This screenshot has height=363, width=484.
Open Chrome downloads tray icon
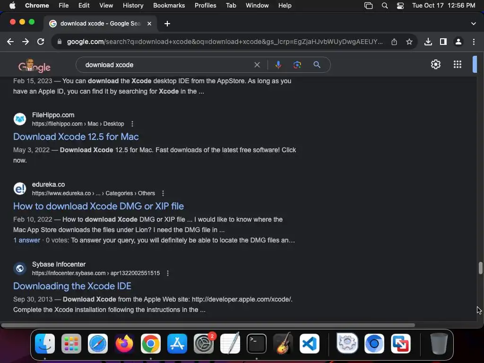[428, 42]
